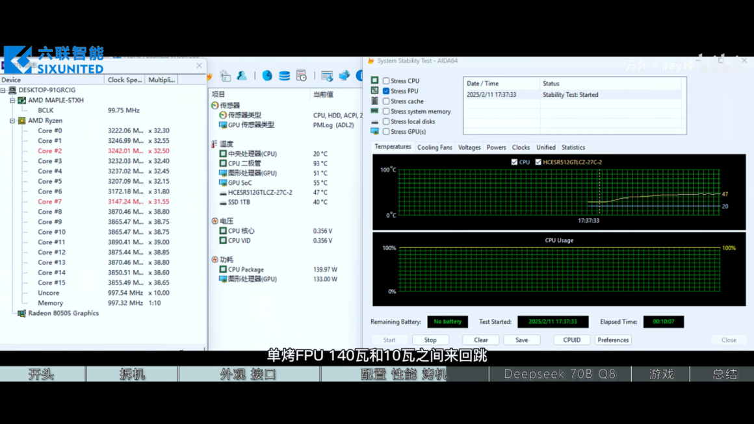Click the 图形处理器(GPU) temperature row icon
This screenshot has width=754, height=424.
tap(223, 173)
